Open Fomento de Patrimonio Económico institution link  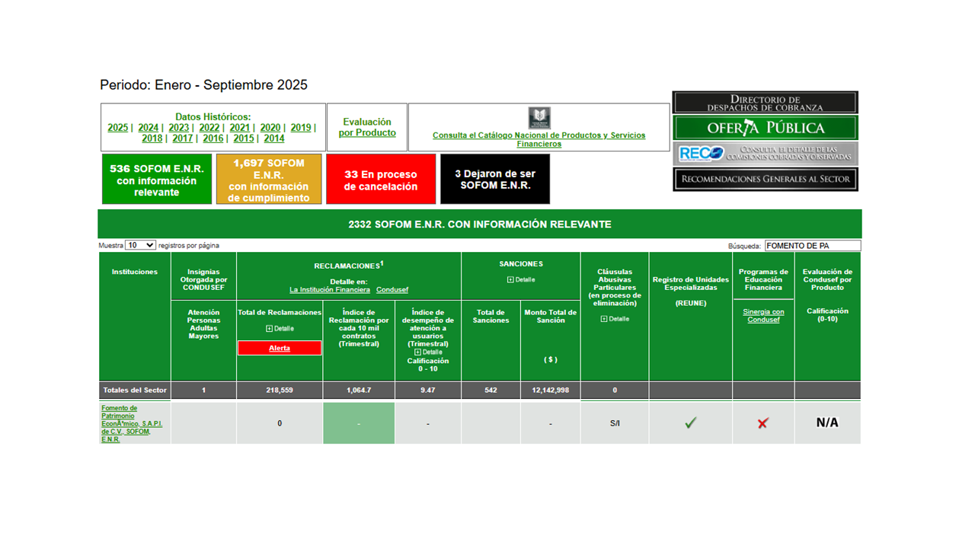128,421
